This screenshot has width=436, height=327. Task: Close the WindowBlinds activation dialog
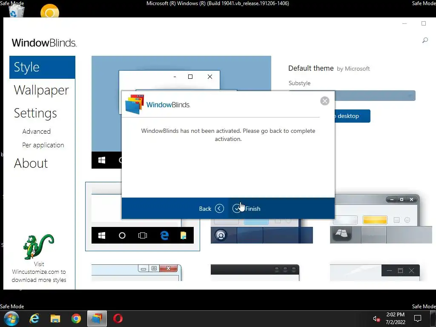pyautogui.click(x=324, y=100)
